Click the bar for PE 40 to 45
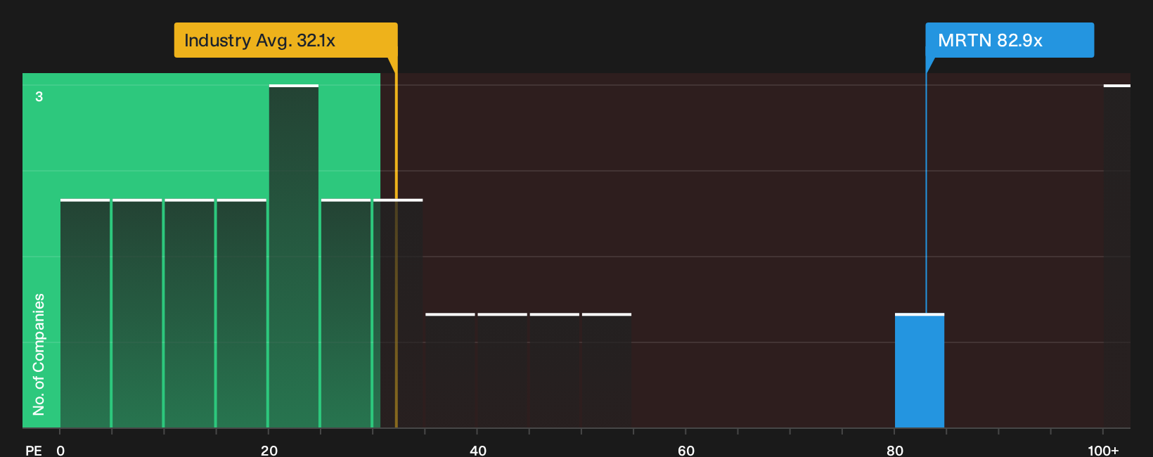 [502, 371]
